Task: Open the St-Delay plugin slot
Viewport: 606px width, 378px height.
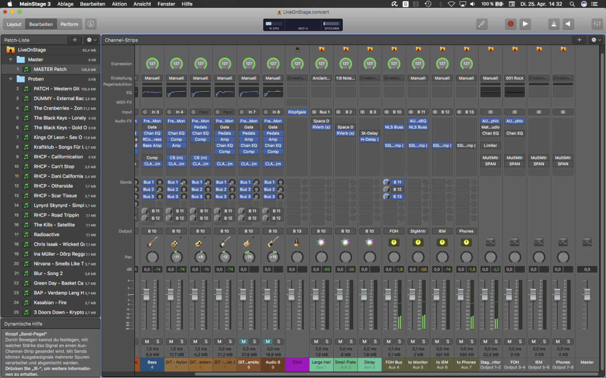Action: coord(369,133)
